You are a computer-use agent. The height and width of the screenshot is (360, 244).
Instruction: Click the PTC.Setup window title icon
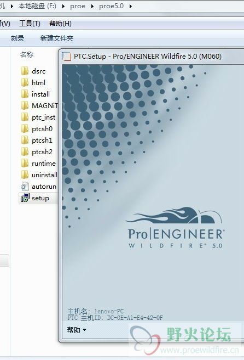67,56
